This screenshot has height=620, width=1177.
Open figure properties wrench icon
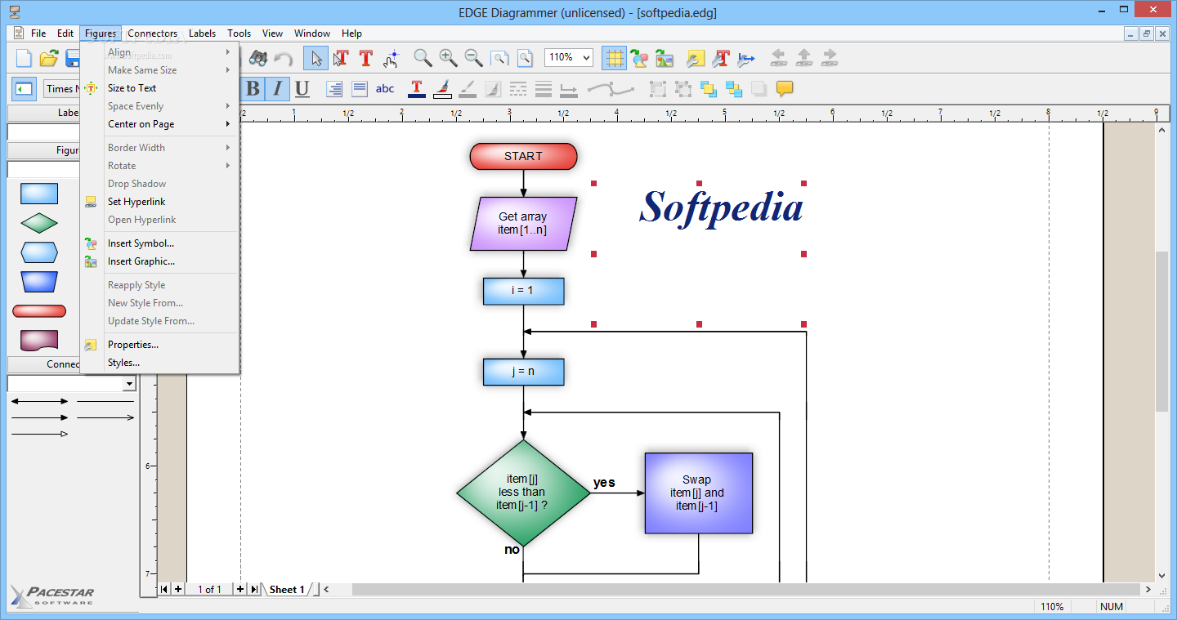696,58
